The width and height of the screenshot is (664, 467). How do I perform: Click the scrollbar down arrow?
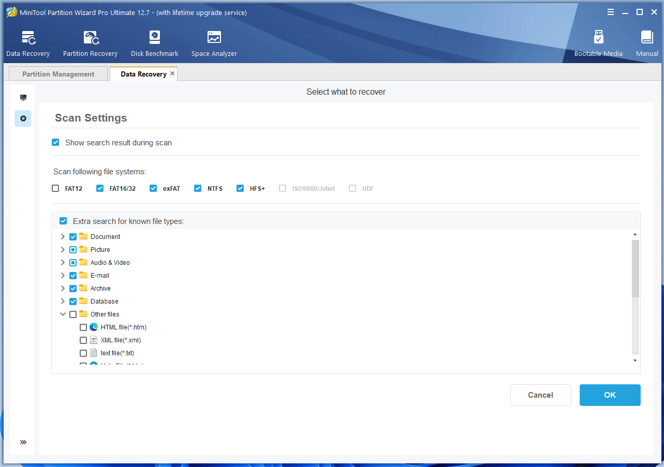point(635,360)
